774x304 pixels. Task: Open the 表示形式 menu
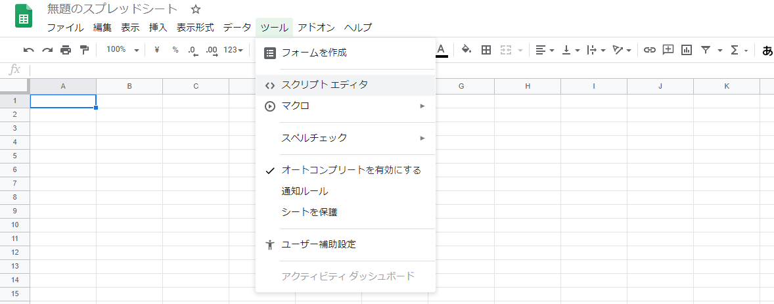pos(196,28)
